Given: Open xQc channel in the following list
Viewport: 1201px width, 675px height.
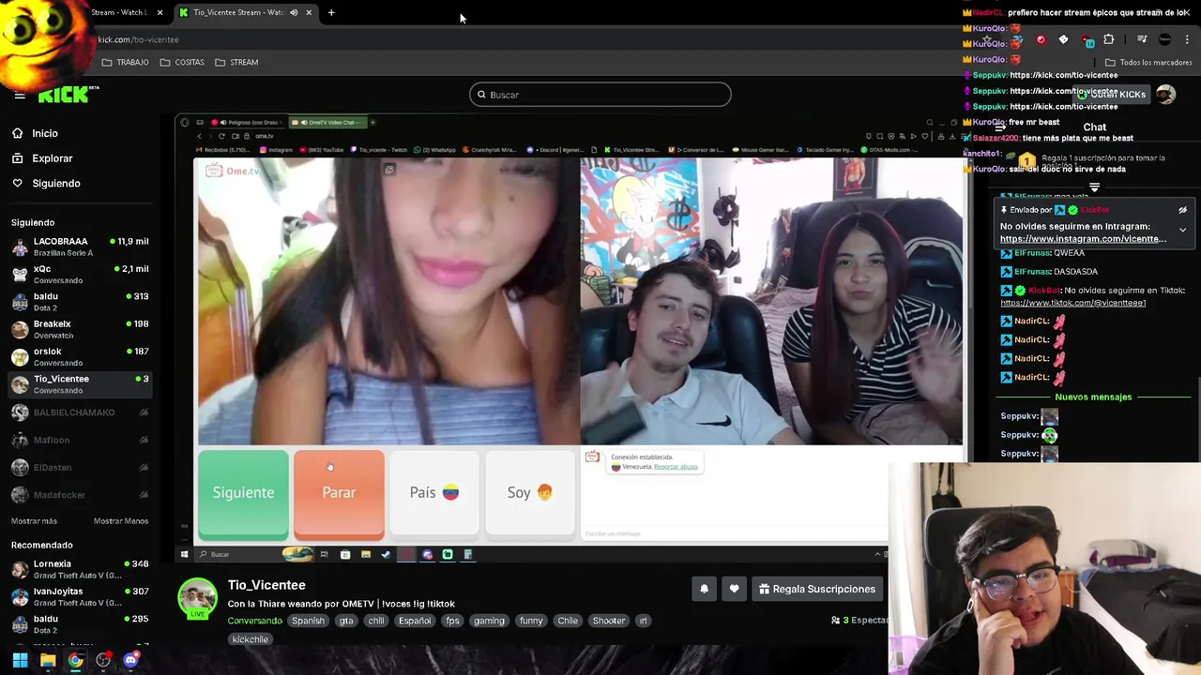Looking at the screenshot, I should [80, 274].
